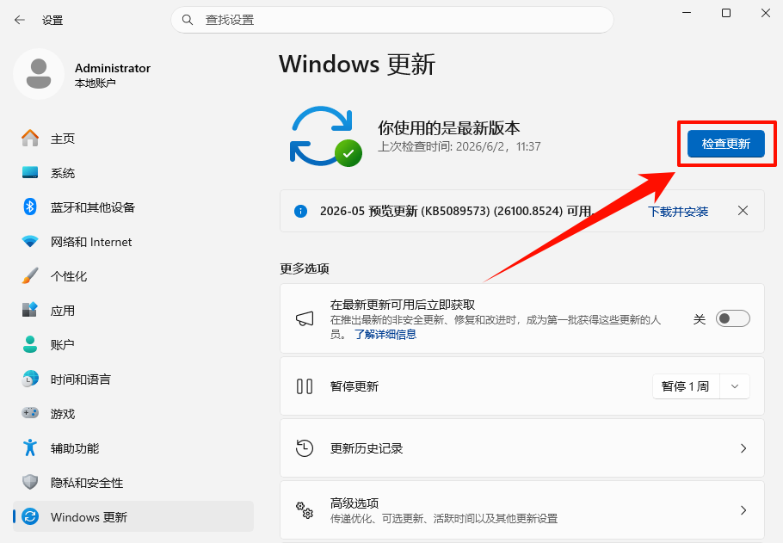Image resolution: width=783 pixels, height=543 pixels.
Task: Click the large update status sync icon
Action: click(325, 136)
